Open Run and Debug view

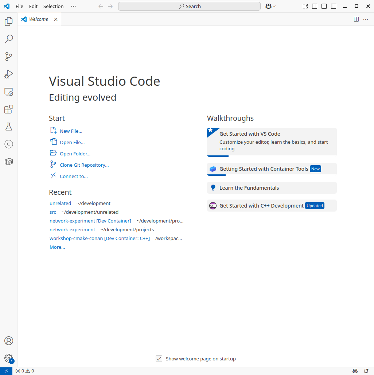click(9, 74)
